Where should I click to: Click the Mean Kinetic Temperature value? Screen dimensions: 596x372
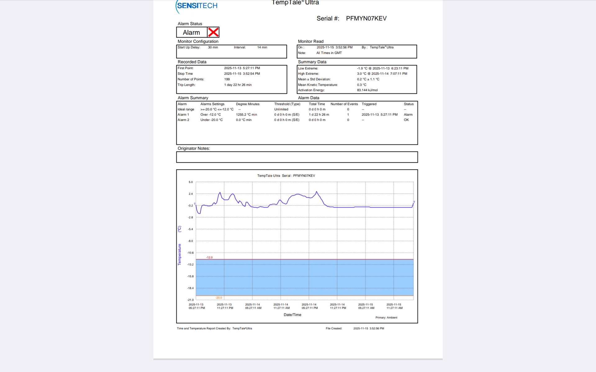point(361,85)
